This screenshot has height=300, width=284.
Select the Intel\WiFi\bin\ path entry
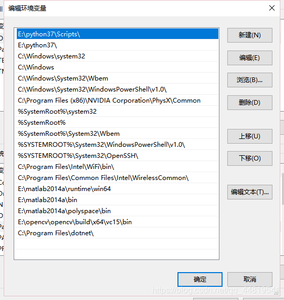click(x=117, y=167)
